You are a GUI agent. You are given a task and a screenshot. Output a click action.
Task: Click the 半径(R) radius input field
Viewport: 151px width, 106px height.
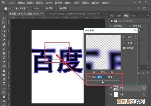pos(102,77)
